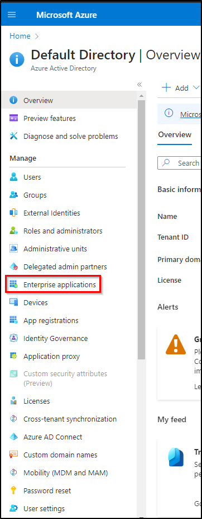Click Microsoft Azure portal title

66,15
